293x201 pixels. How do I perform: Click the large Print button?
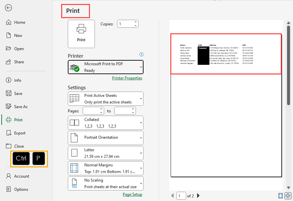click(81, 34)
